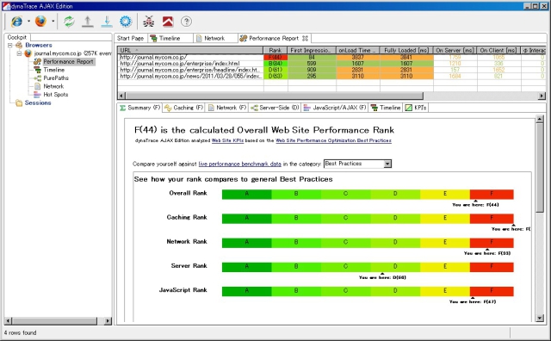
Task: Open the KPIs sub-tab
Action: pos(416,108)
